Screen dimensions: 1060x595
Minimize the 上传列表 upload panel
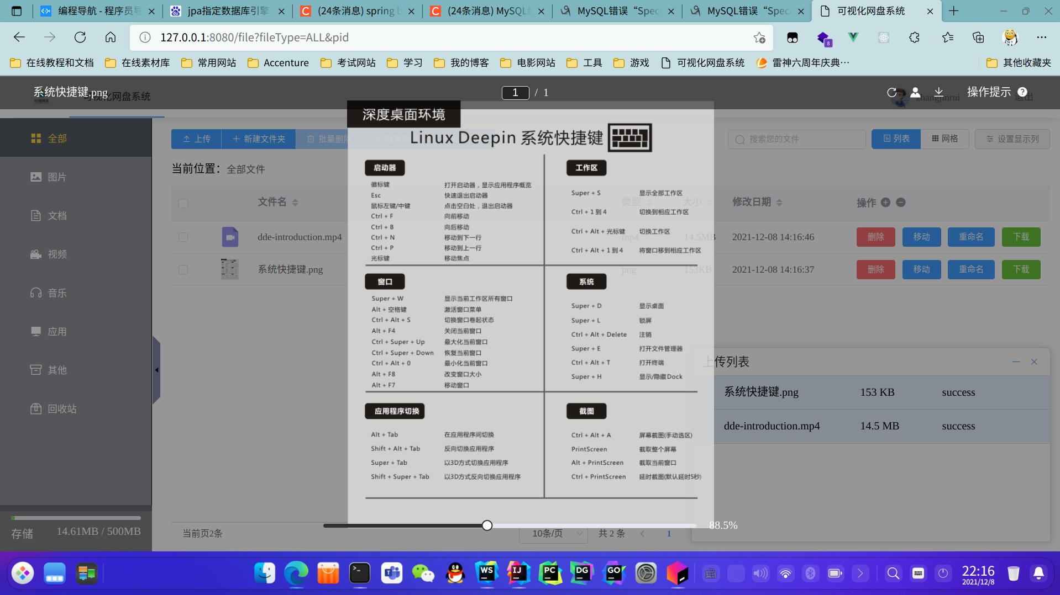click(x=1016, y=362)
